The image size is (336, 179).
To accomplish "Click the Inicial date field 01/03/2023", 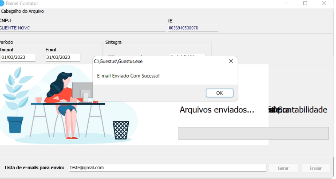I will [18, 57].
